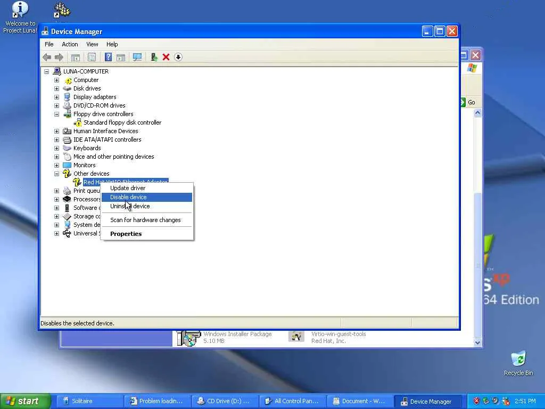Click the Print queues printer icon
545x409 pixels.
point(67,191)
